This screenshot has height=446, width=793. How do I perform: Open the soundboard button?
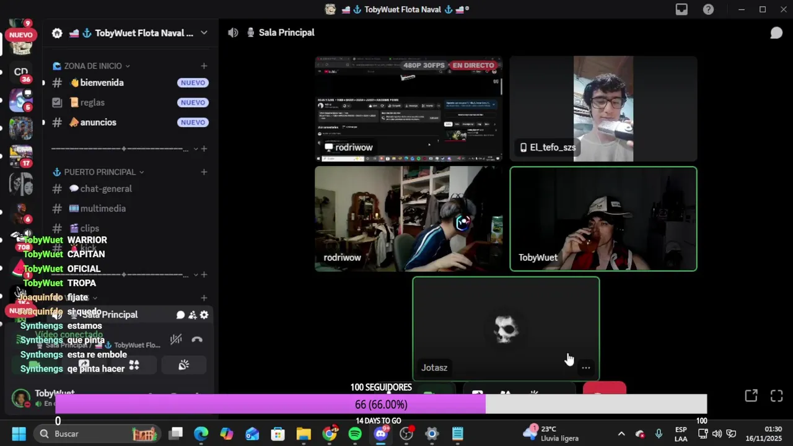[183, 365]
